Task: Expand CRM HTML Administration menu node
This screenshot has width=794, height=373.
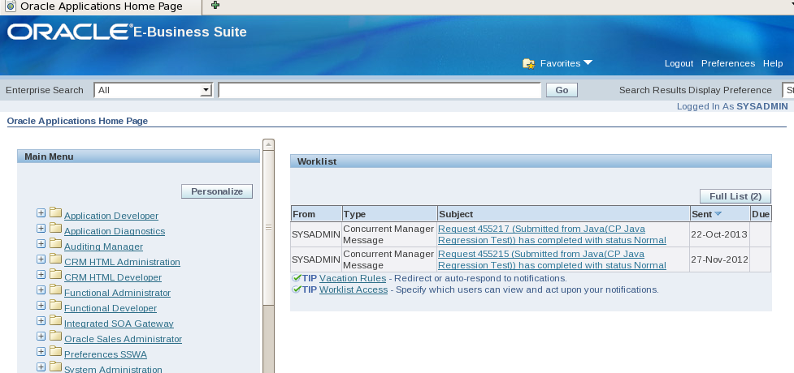Action: click(41, 259)
